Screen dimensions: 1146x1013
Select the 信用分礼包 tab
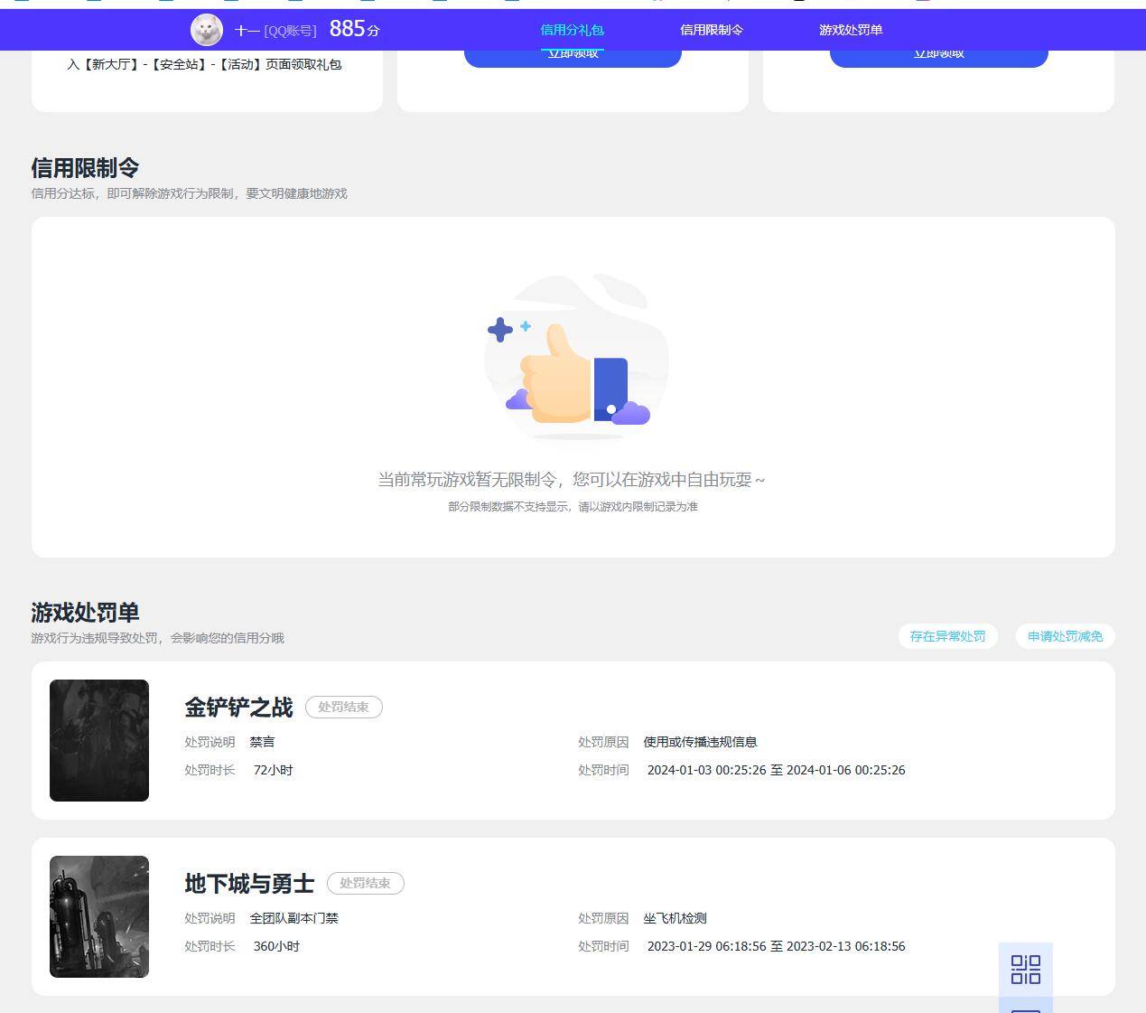tap(572, 29)
